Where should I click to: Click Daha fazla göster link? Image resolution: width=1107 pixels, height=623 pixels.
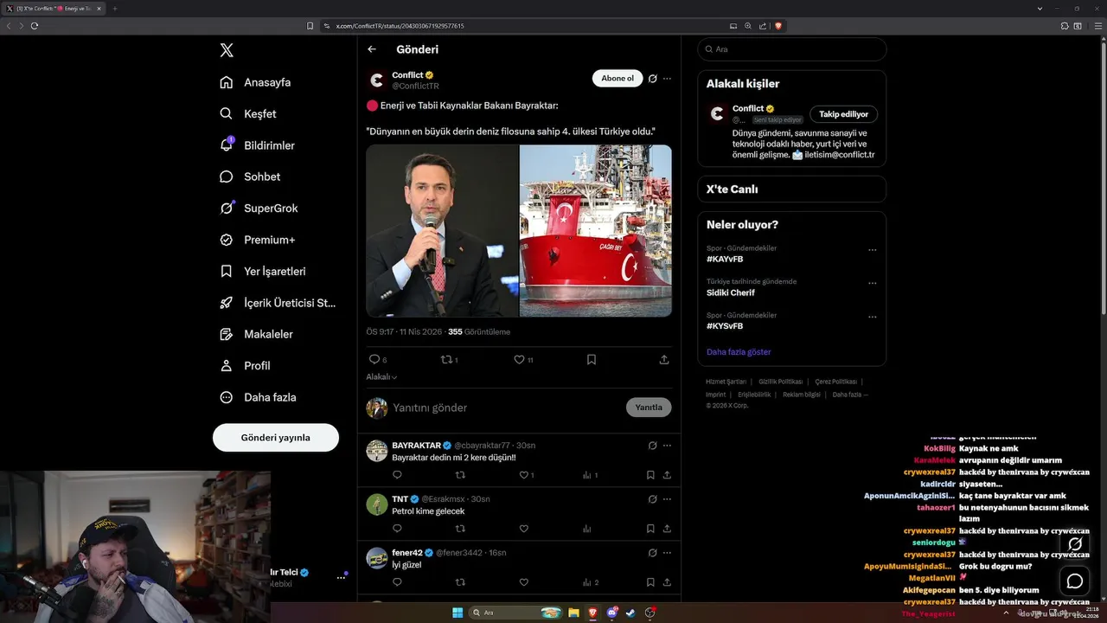(x=739, y=352)
